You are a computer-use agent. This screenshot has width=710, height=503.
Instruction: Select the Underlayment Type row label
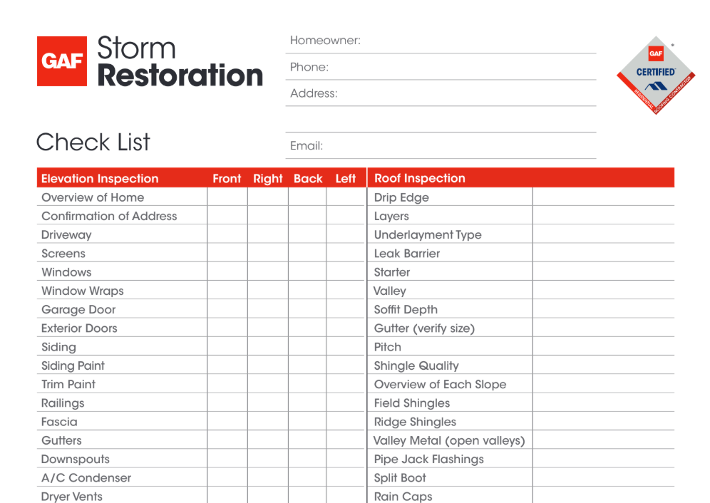pos(428,235)
